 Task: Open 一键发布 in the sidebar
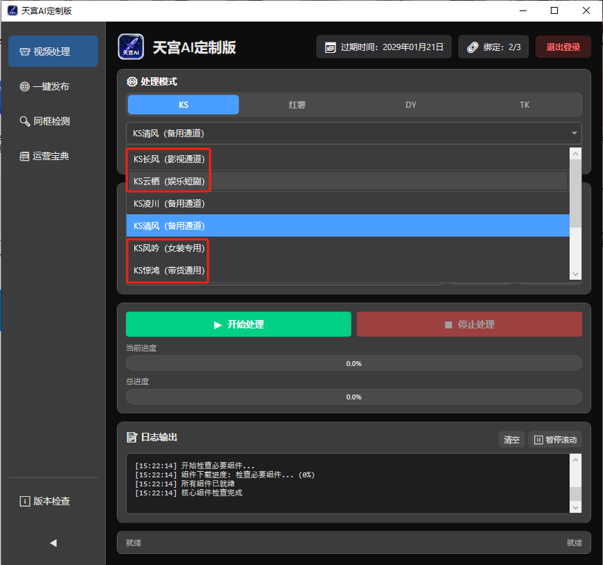53,86
